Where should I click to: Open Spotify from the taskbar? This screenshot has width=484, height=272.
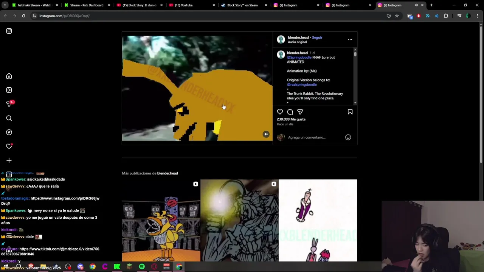click(142, 267)
